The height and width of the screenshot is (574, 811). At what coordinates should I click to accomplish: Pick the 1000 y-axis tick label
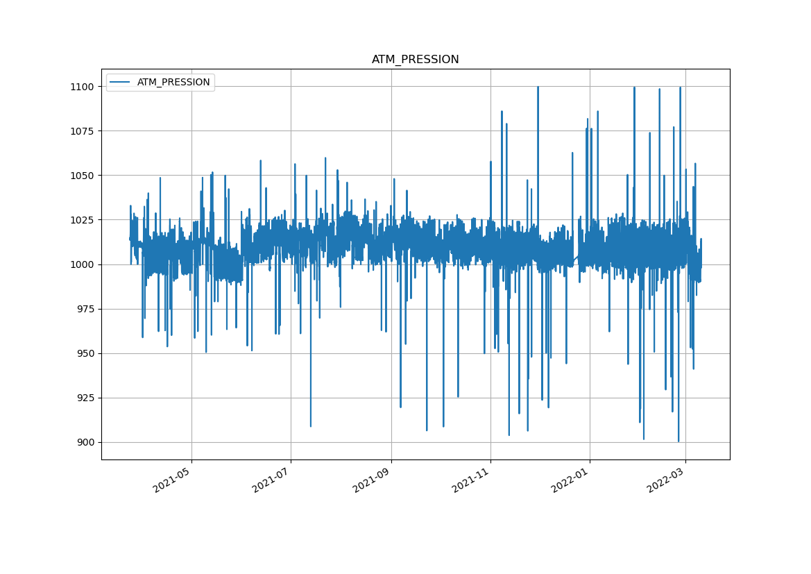click(81, 264)
